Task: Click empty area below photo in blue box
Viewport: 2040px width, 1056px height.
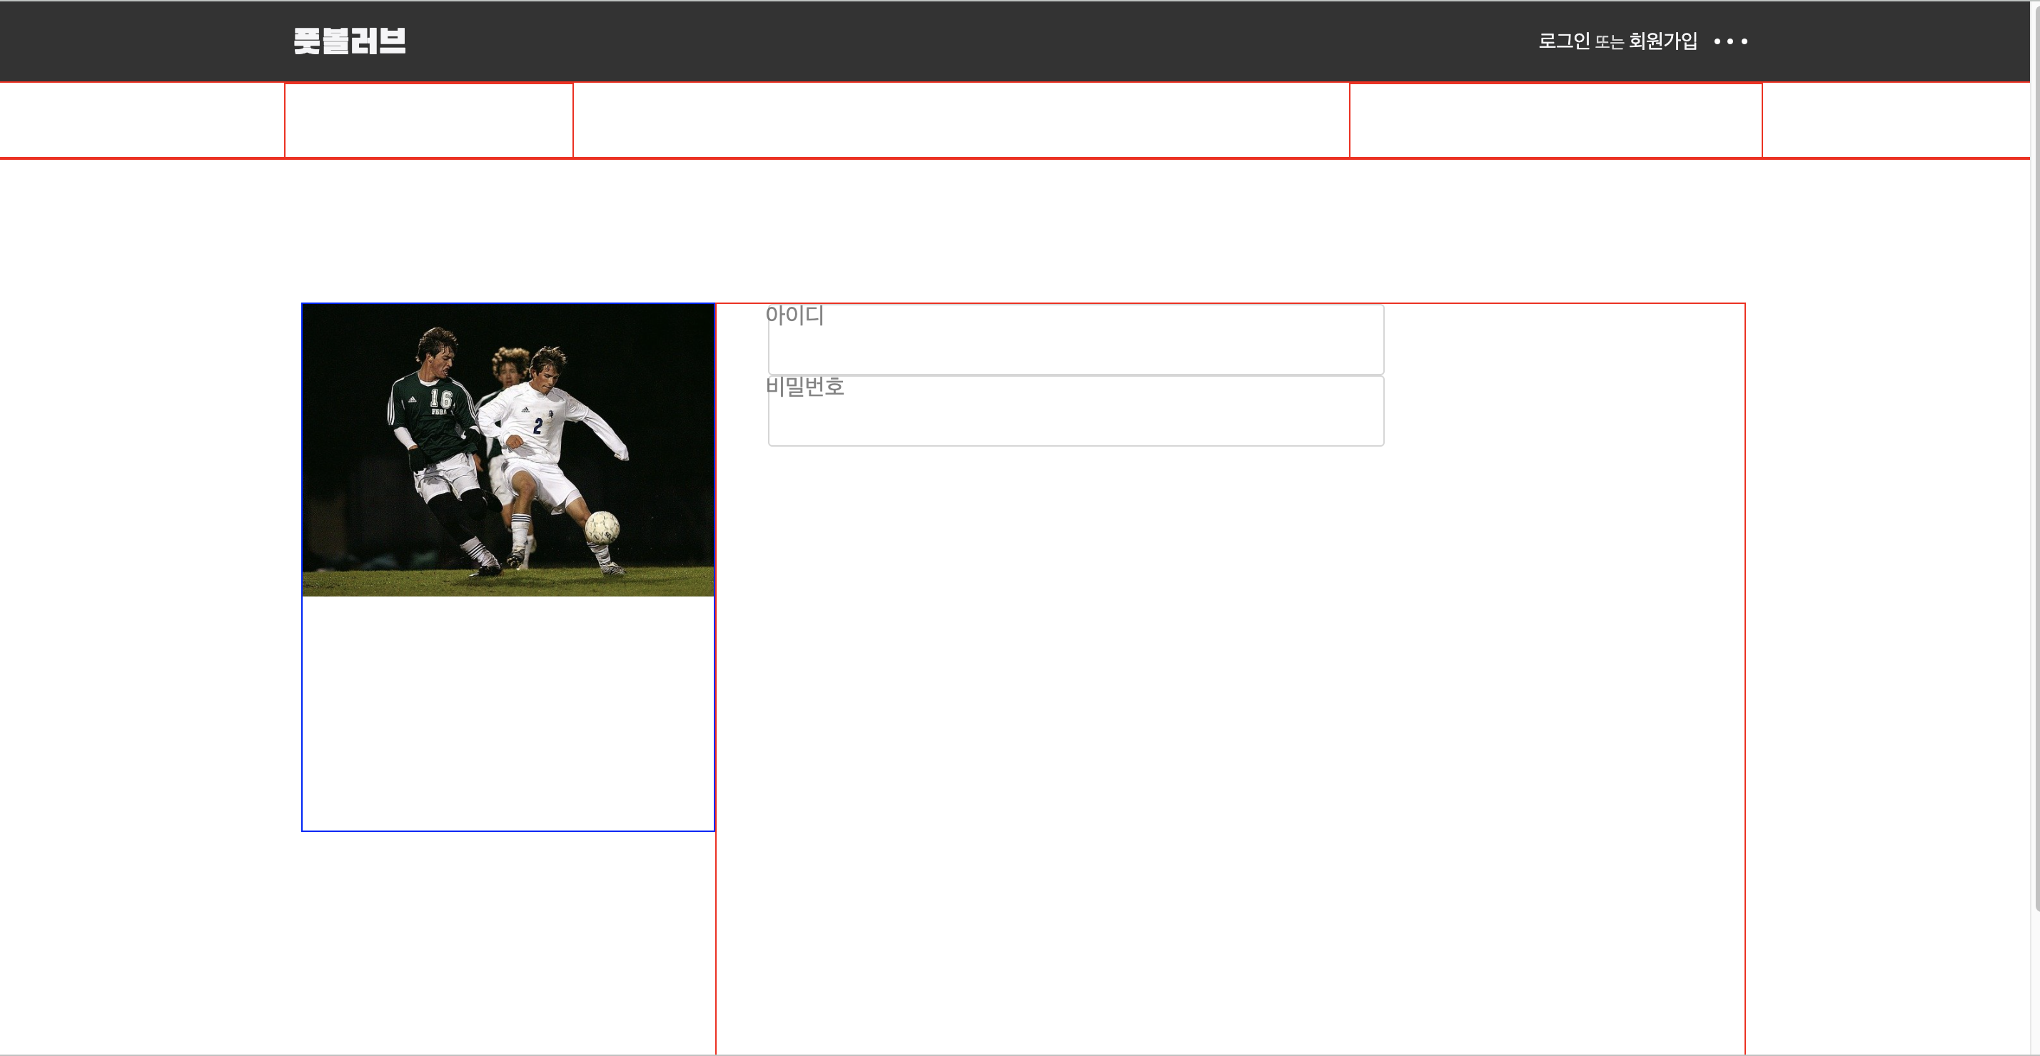Action: pyautogui.click(x=508, y=713)
